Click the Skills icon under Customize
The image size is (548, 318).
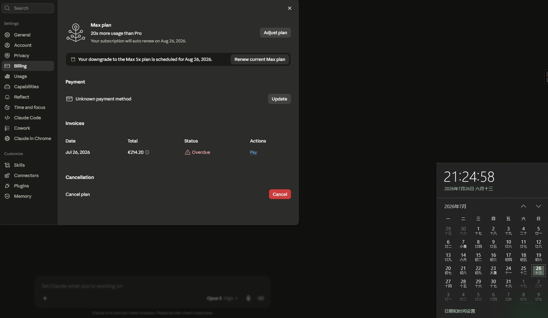tap(7, 165)
